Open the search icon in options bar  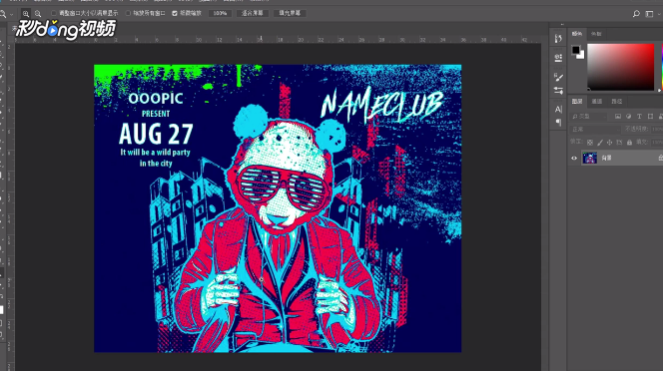click(x=636, y=14)
